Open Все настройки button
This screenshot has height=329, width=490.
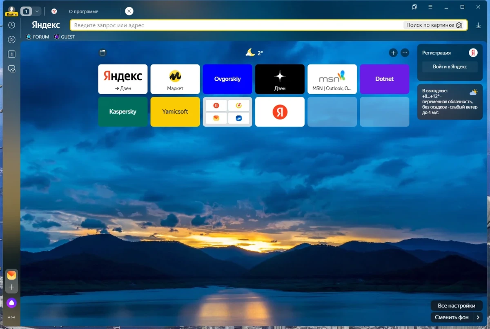pos(457,305)
